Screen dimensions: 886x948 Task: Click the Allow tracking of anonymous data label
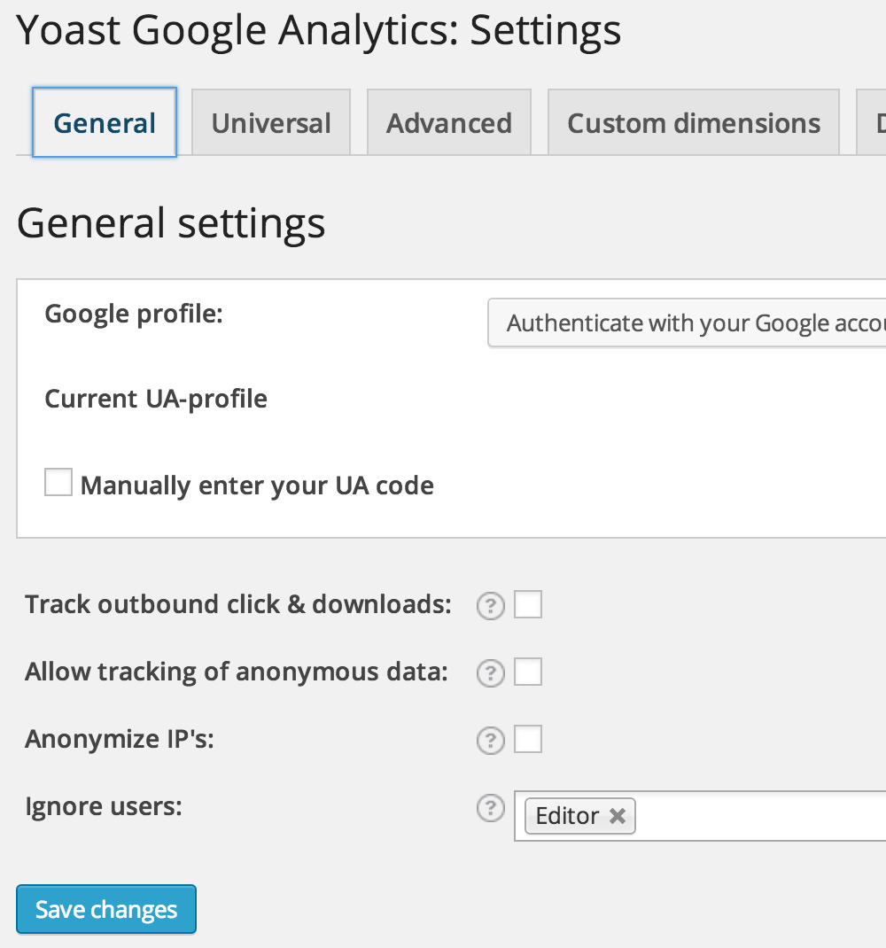[x=237, y=672]
